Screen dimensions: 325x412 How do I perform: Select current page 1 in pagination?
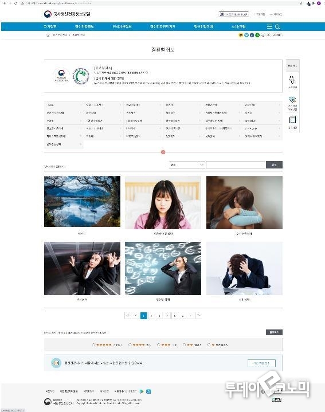(144, 315)
